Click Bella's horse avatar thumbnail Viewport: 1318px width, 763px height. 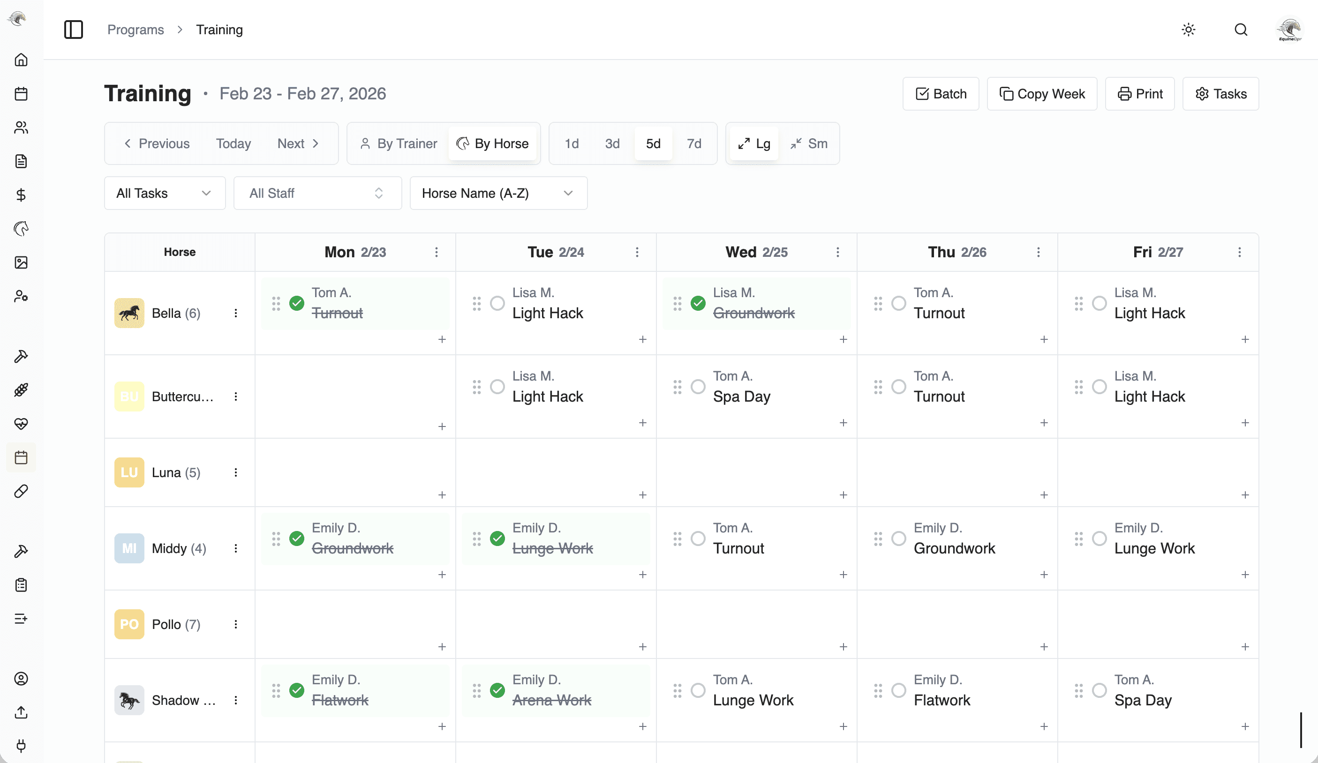[x=129, y=313]
